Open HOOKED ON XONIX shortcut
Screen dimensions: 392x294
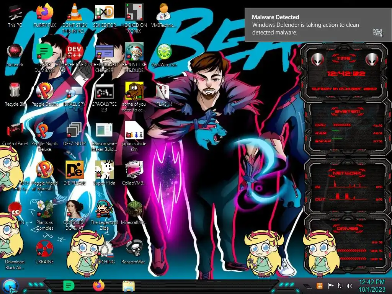pyautogui.click(x=134, y=19)
